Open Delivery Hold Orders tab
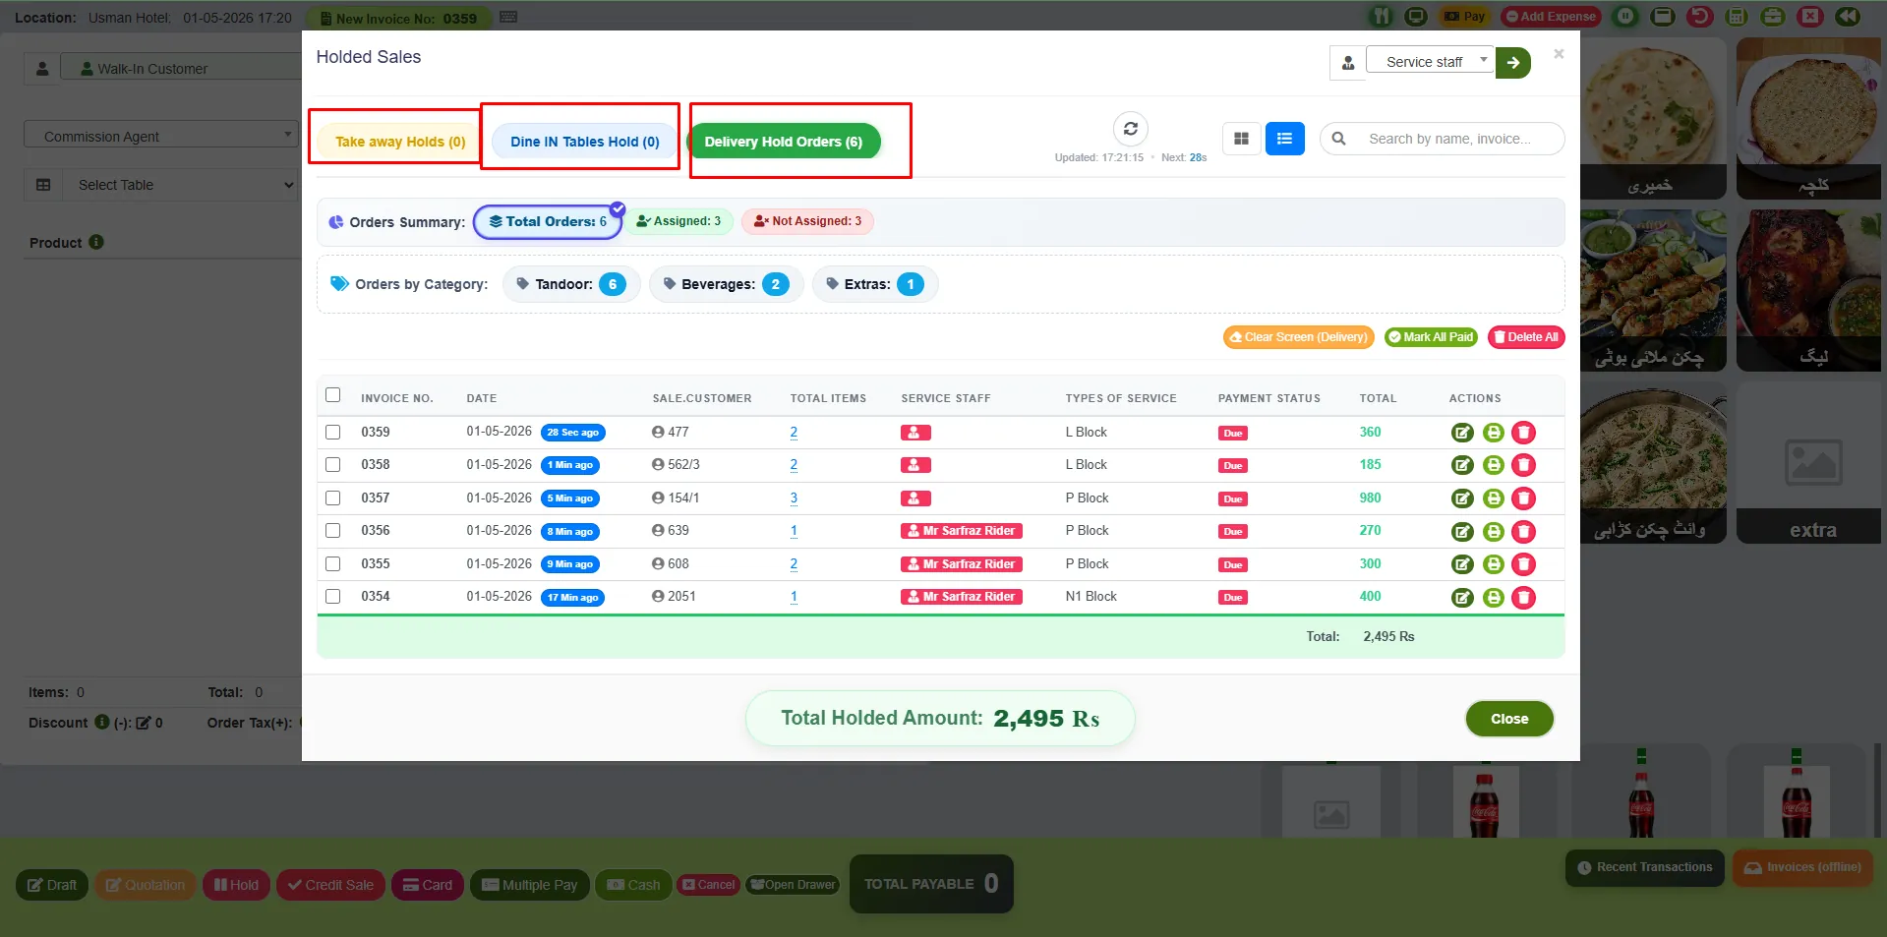1887x937 pixels. pos(784,142)
